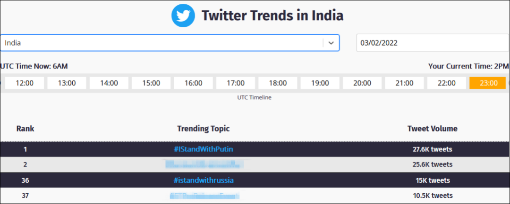Expand the India country dropdown arrow

pos(331,43)
